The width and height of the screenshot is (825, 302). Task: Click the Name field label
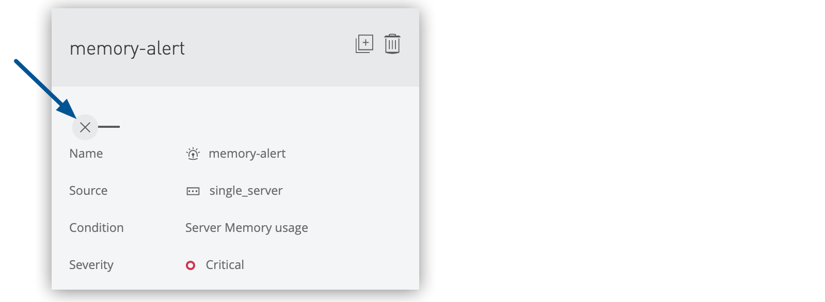click(x=86, y=154)
